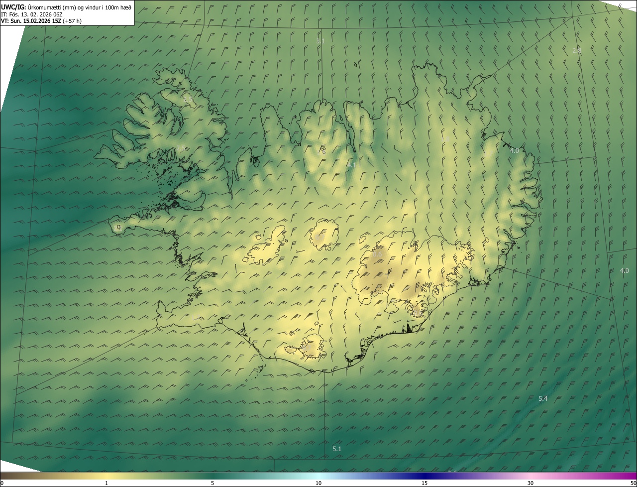Select the 'VT: Sun. 15.02.2026 15Z (+57 h)' line
637x487 pixels.
click(41, 21)
